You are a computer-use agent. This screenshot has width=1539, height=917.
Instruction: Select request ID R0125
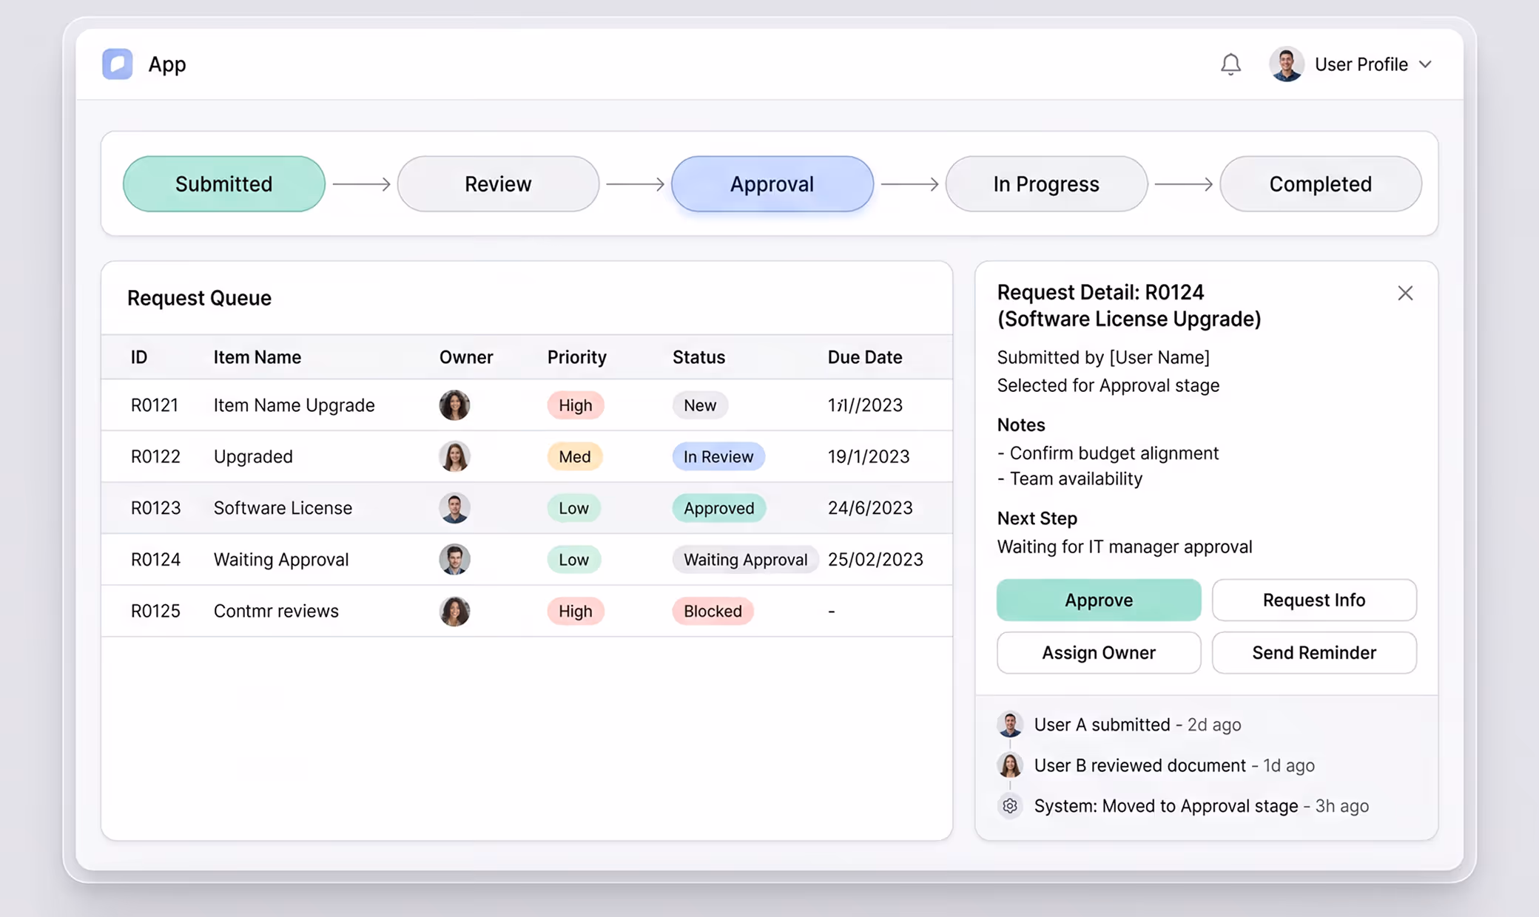(155, 611)
